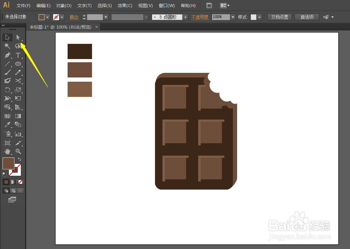
Task: Select the Free Transform tool
Action: pos(18,98)
